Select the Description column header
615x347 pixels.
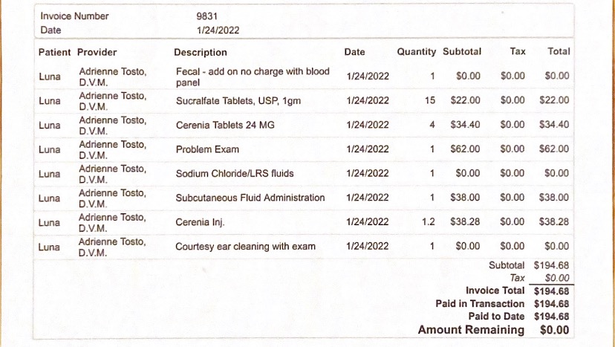tap(201, 53)
